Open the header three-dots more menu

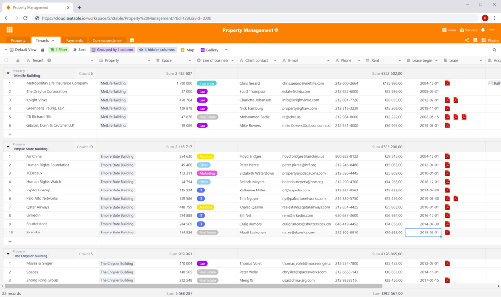(x=492, y=30)
